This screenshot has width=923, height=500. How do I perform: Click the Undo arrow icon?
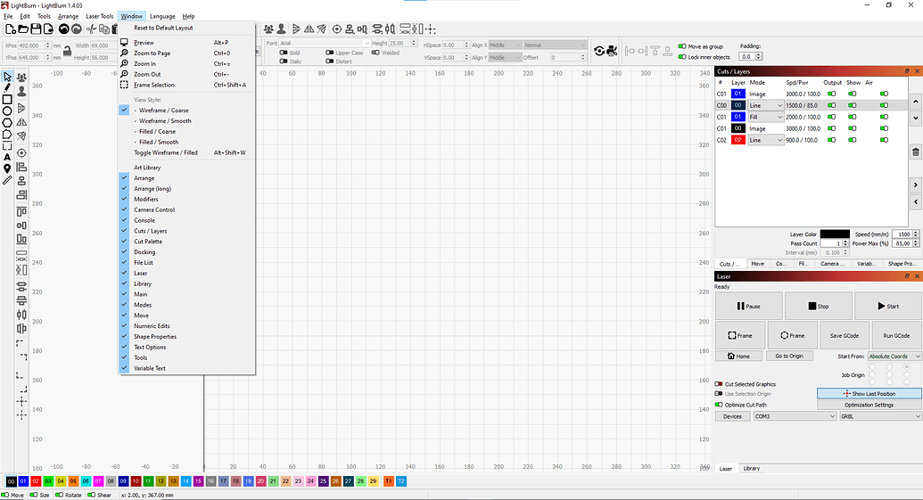point(63,29)
